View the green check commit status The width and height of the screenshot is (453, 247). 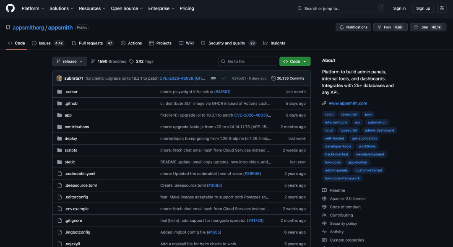(224, 78)
